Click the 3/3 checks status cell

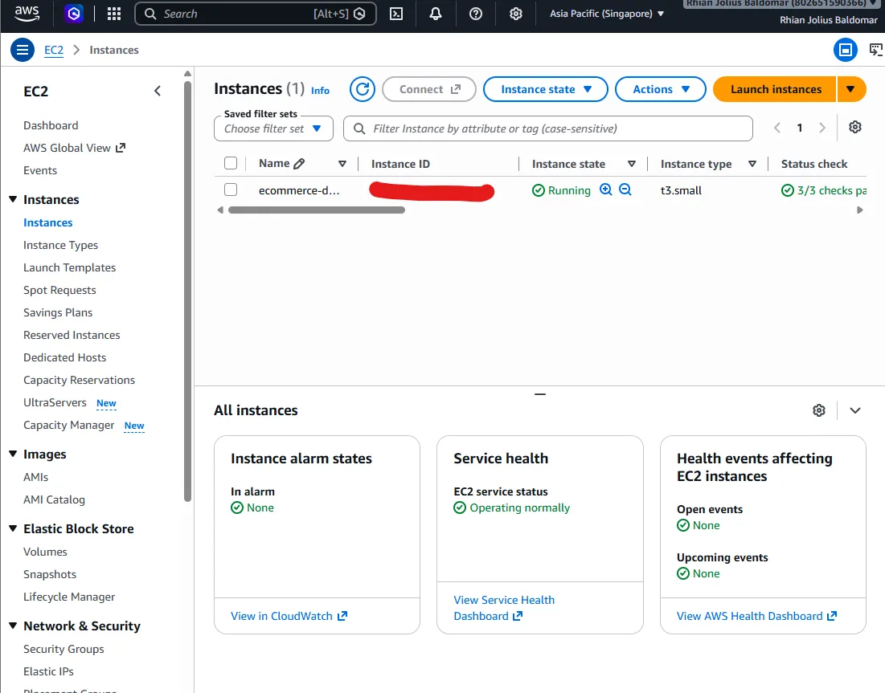click(x=823, y=190)
